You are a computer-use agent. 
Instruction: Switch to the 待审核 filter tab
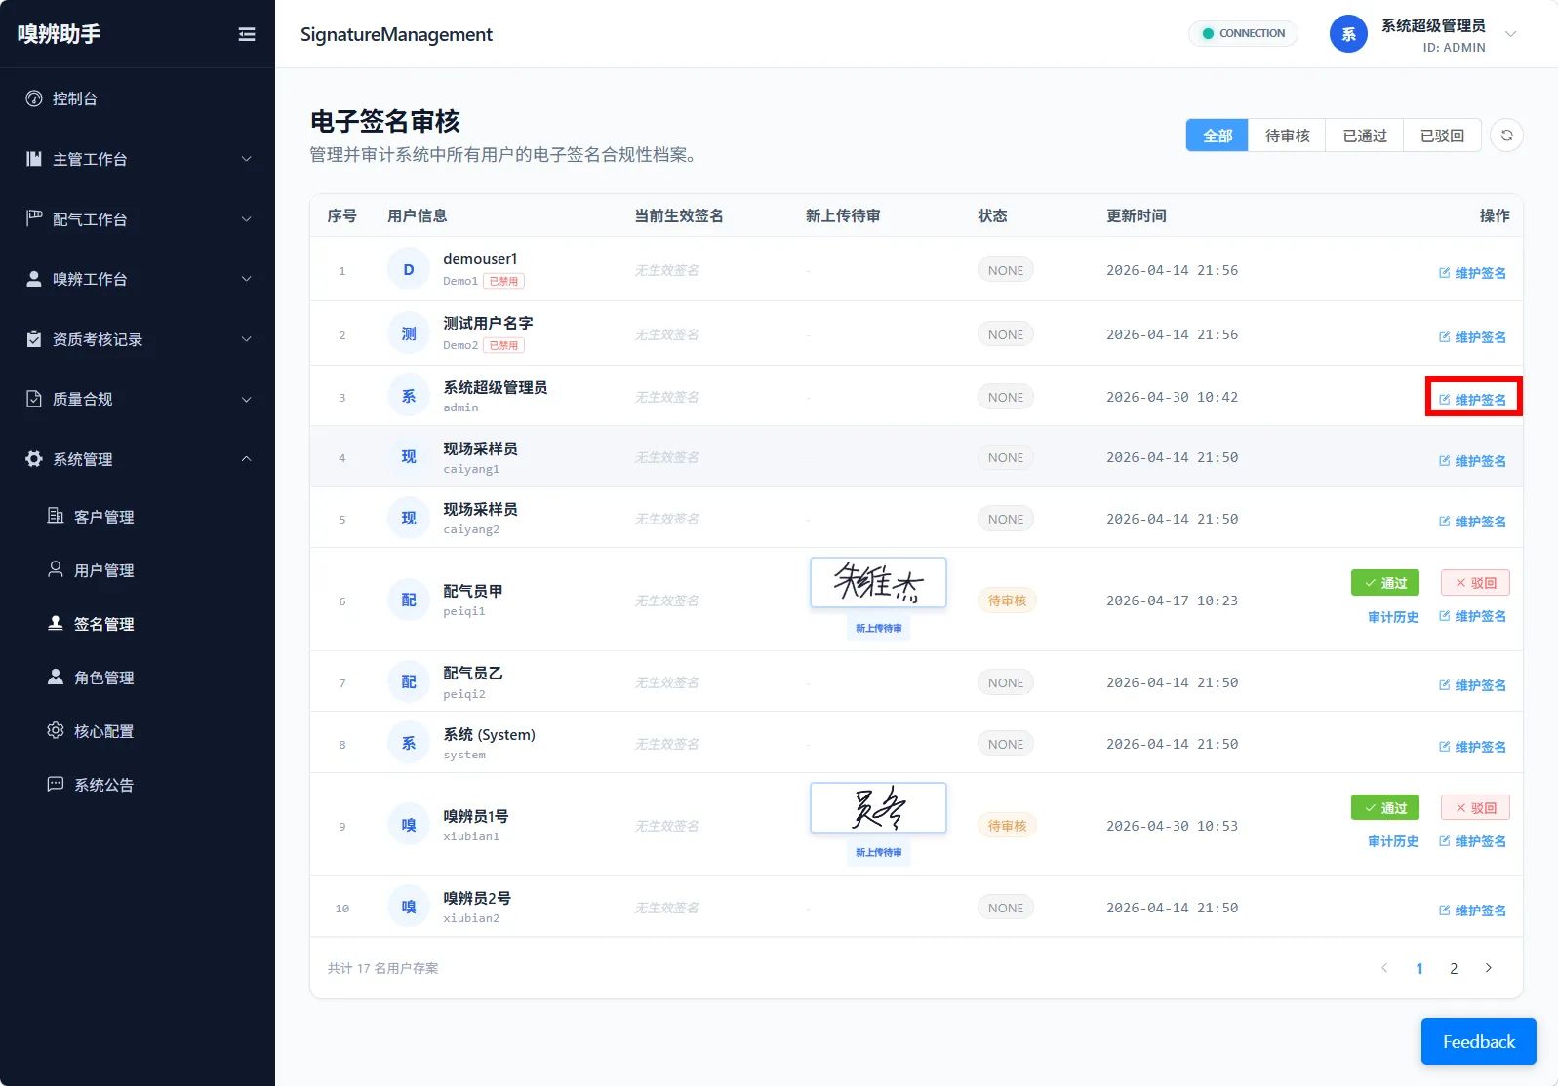coord(1287,136)
